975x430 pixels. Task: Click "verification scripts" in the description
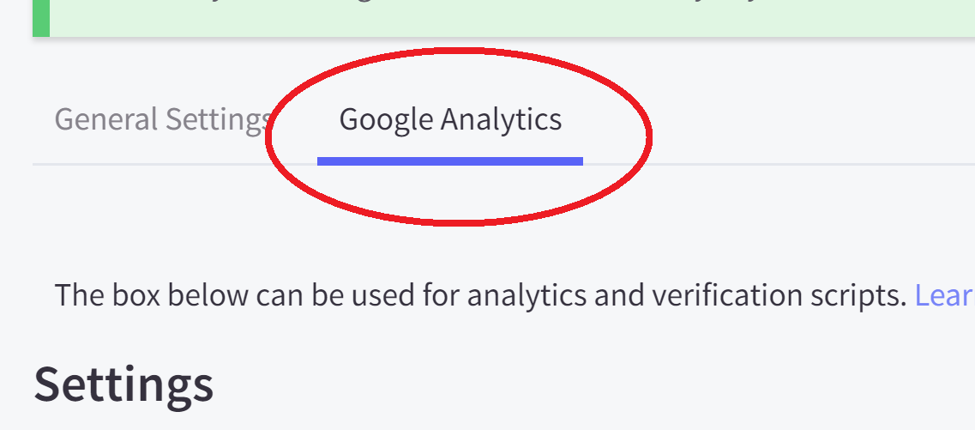point(779,295)
